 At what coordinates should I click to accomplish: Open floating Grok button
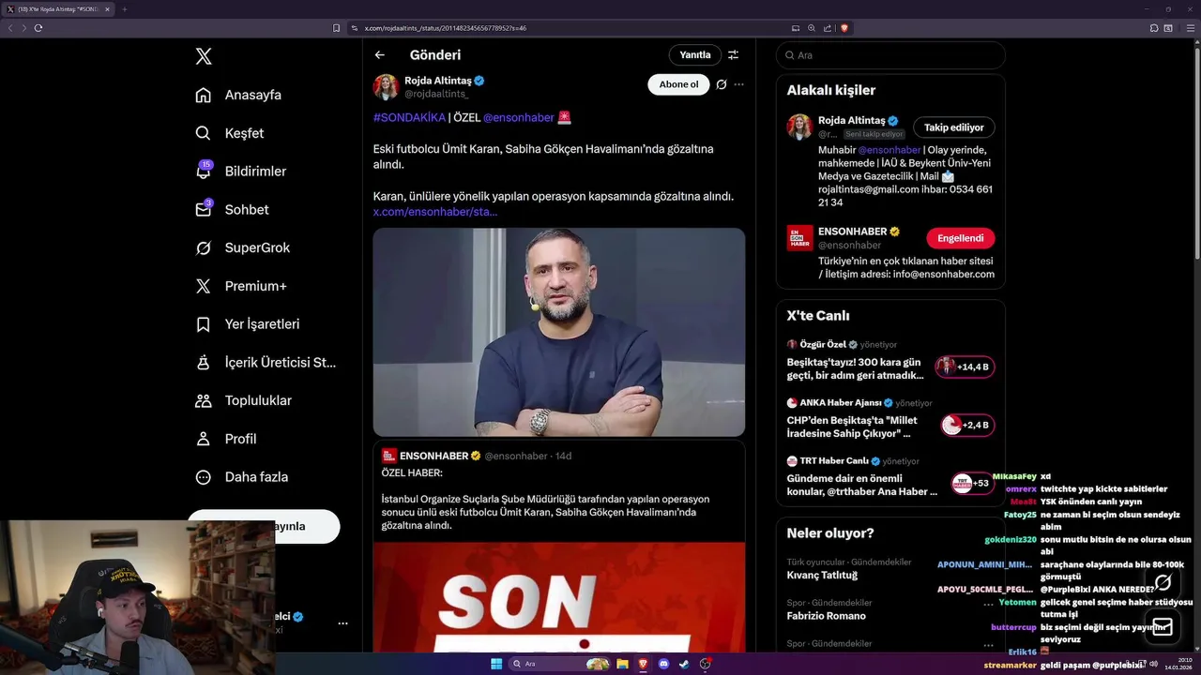pos(1163,583)
